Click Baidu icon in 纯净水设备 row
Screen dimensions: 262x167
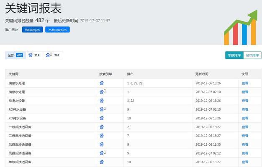pyautogui.click(x=101, y=101)
